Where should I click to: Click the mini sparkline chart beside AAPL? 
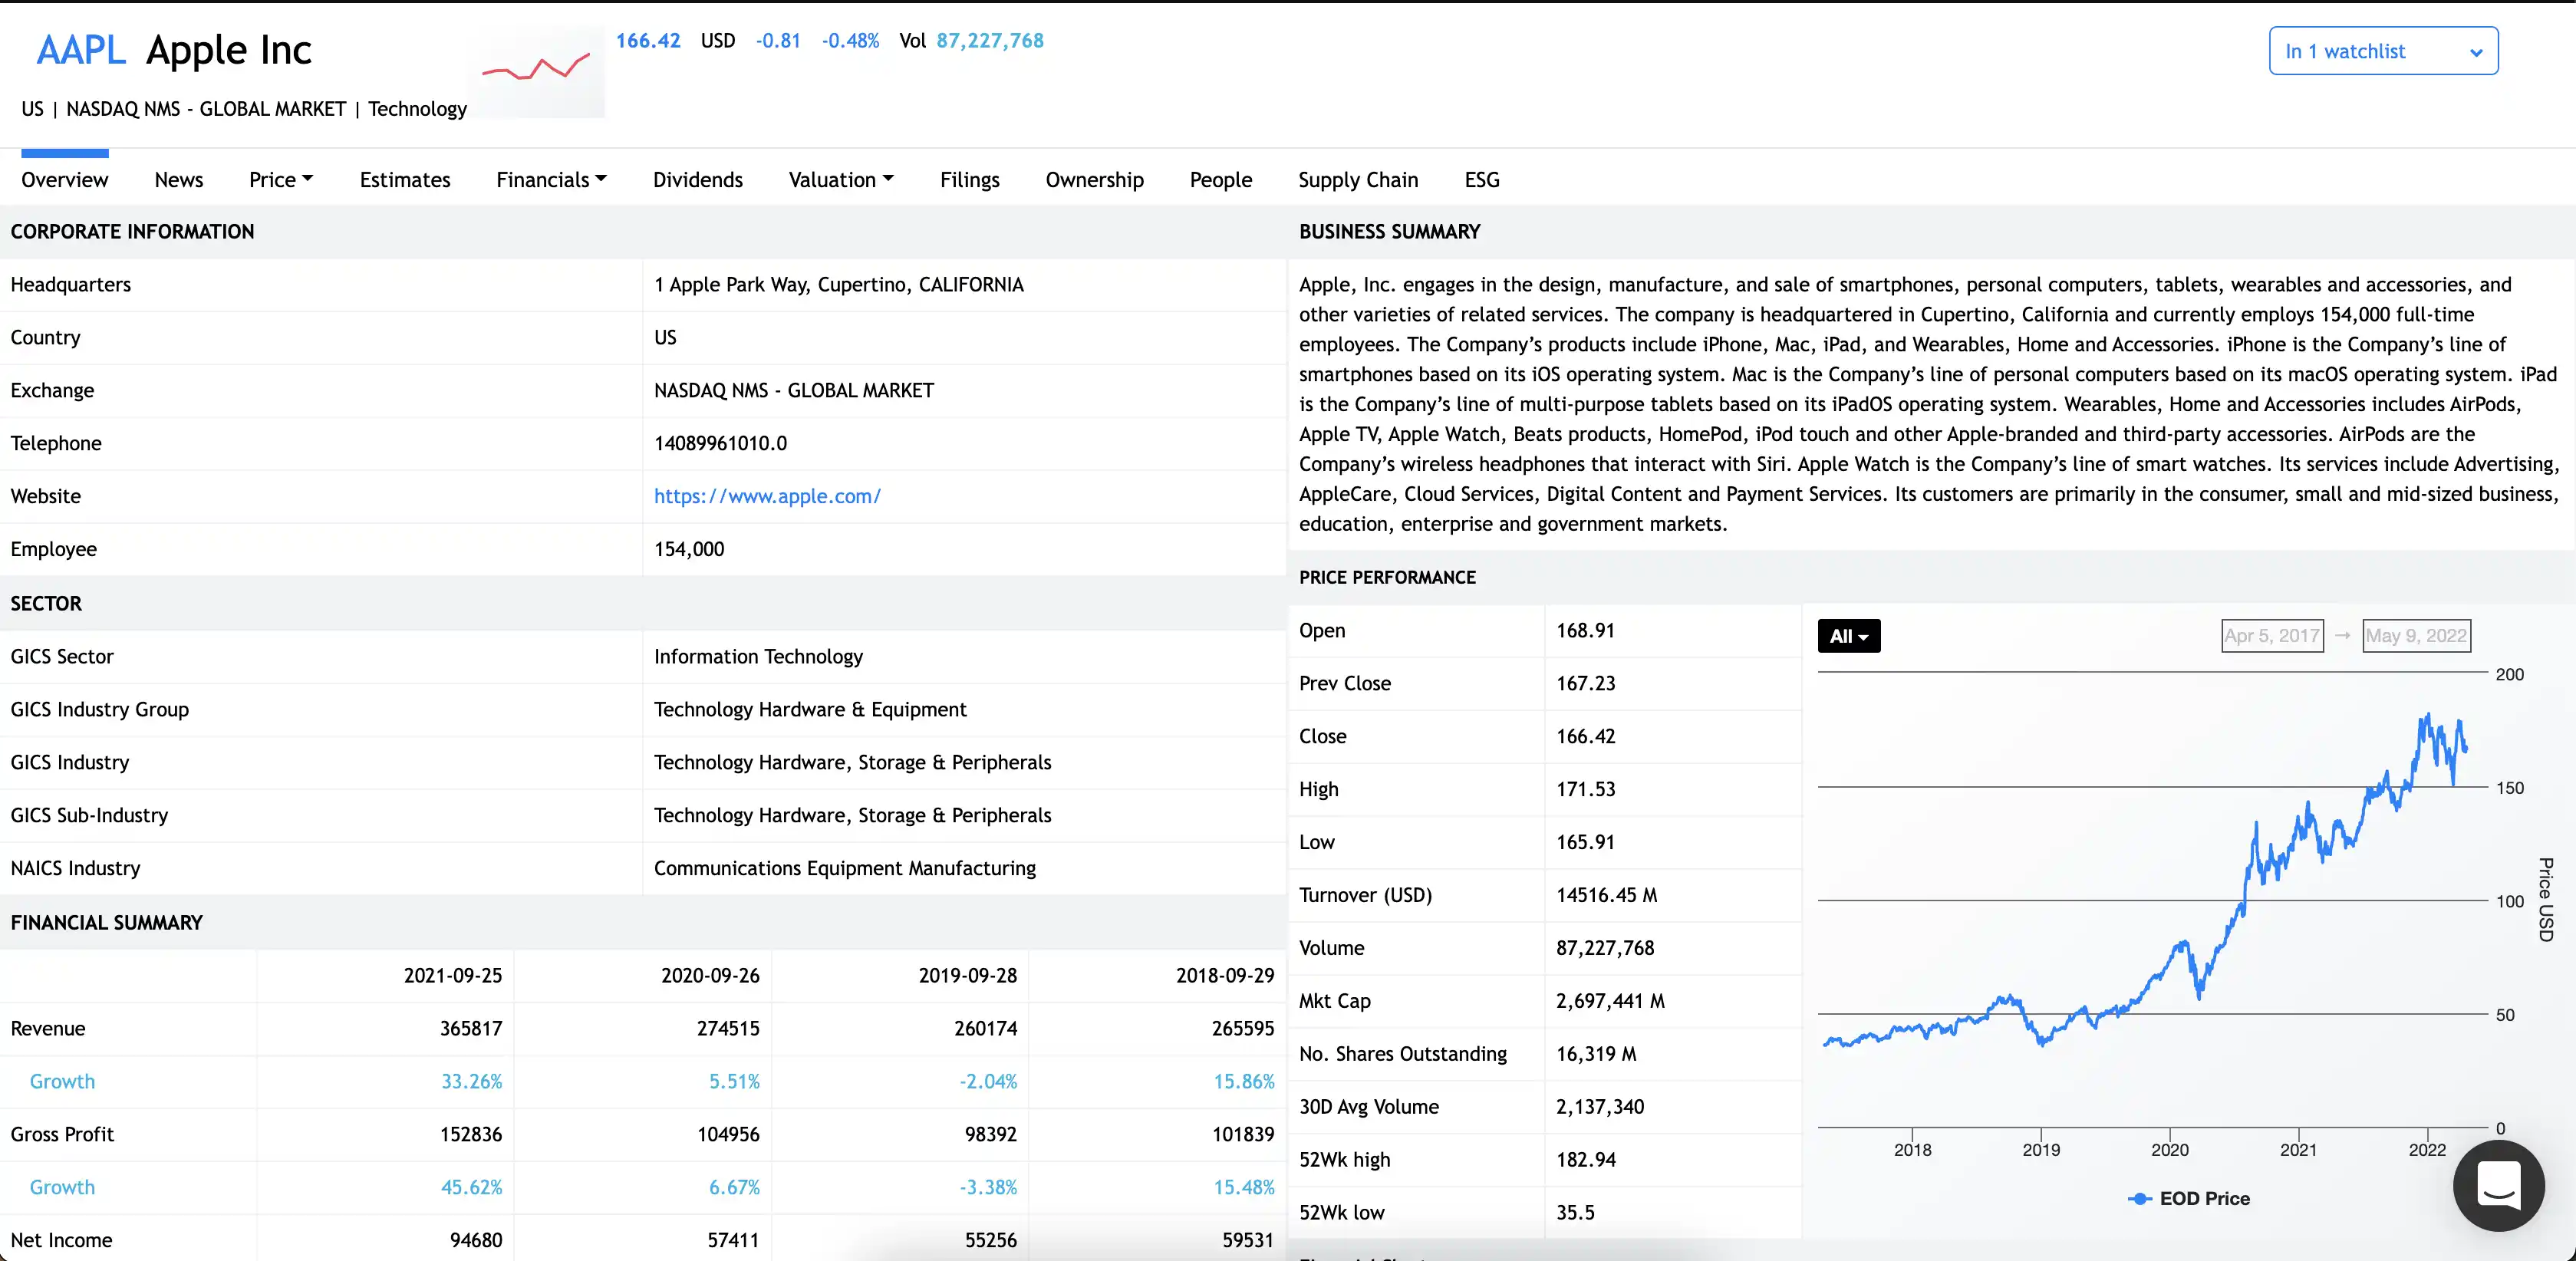[x=536, y=68]
